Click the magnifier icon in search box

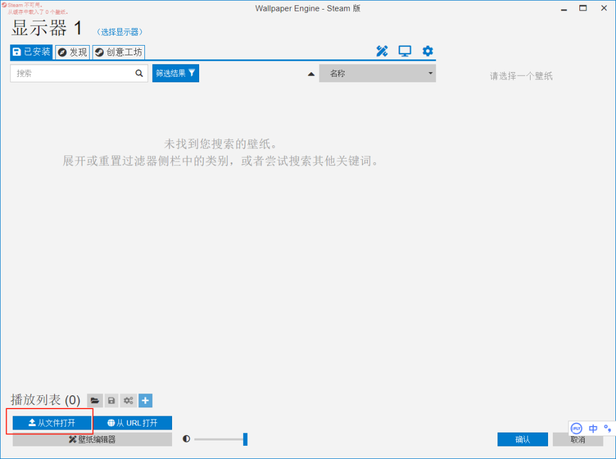[140, 73]
